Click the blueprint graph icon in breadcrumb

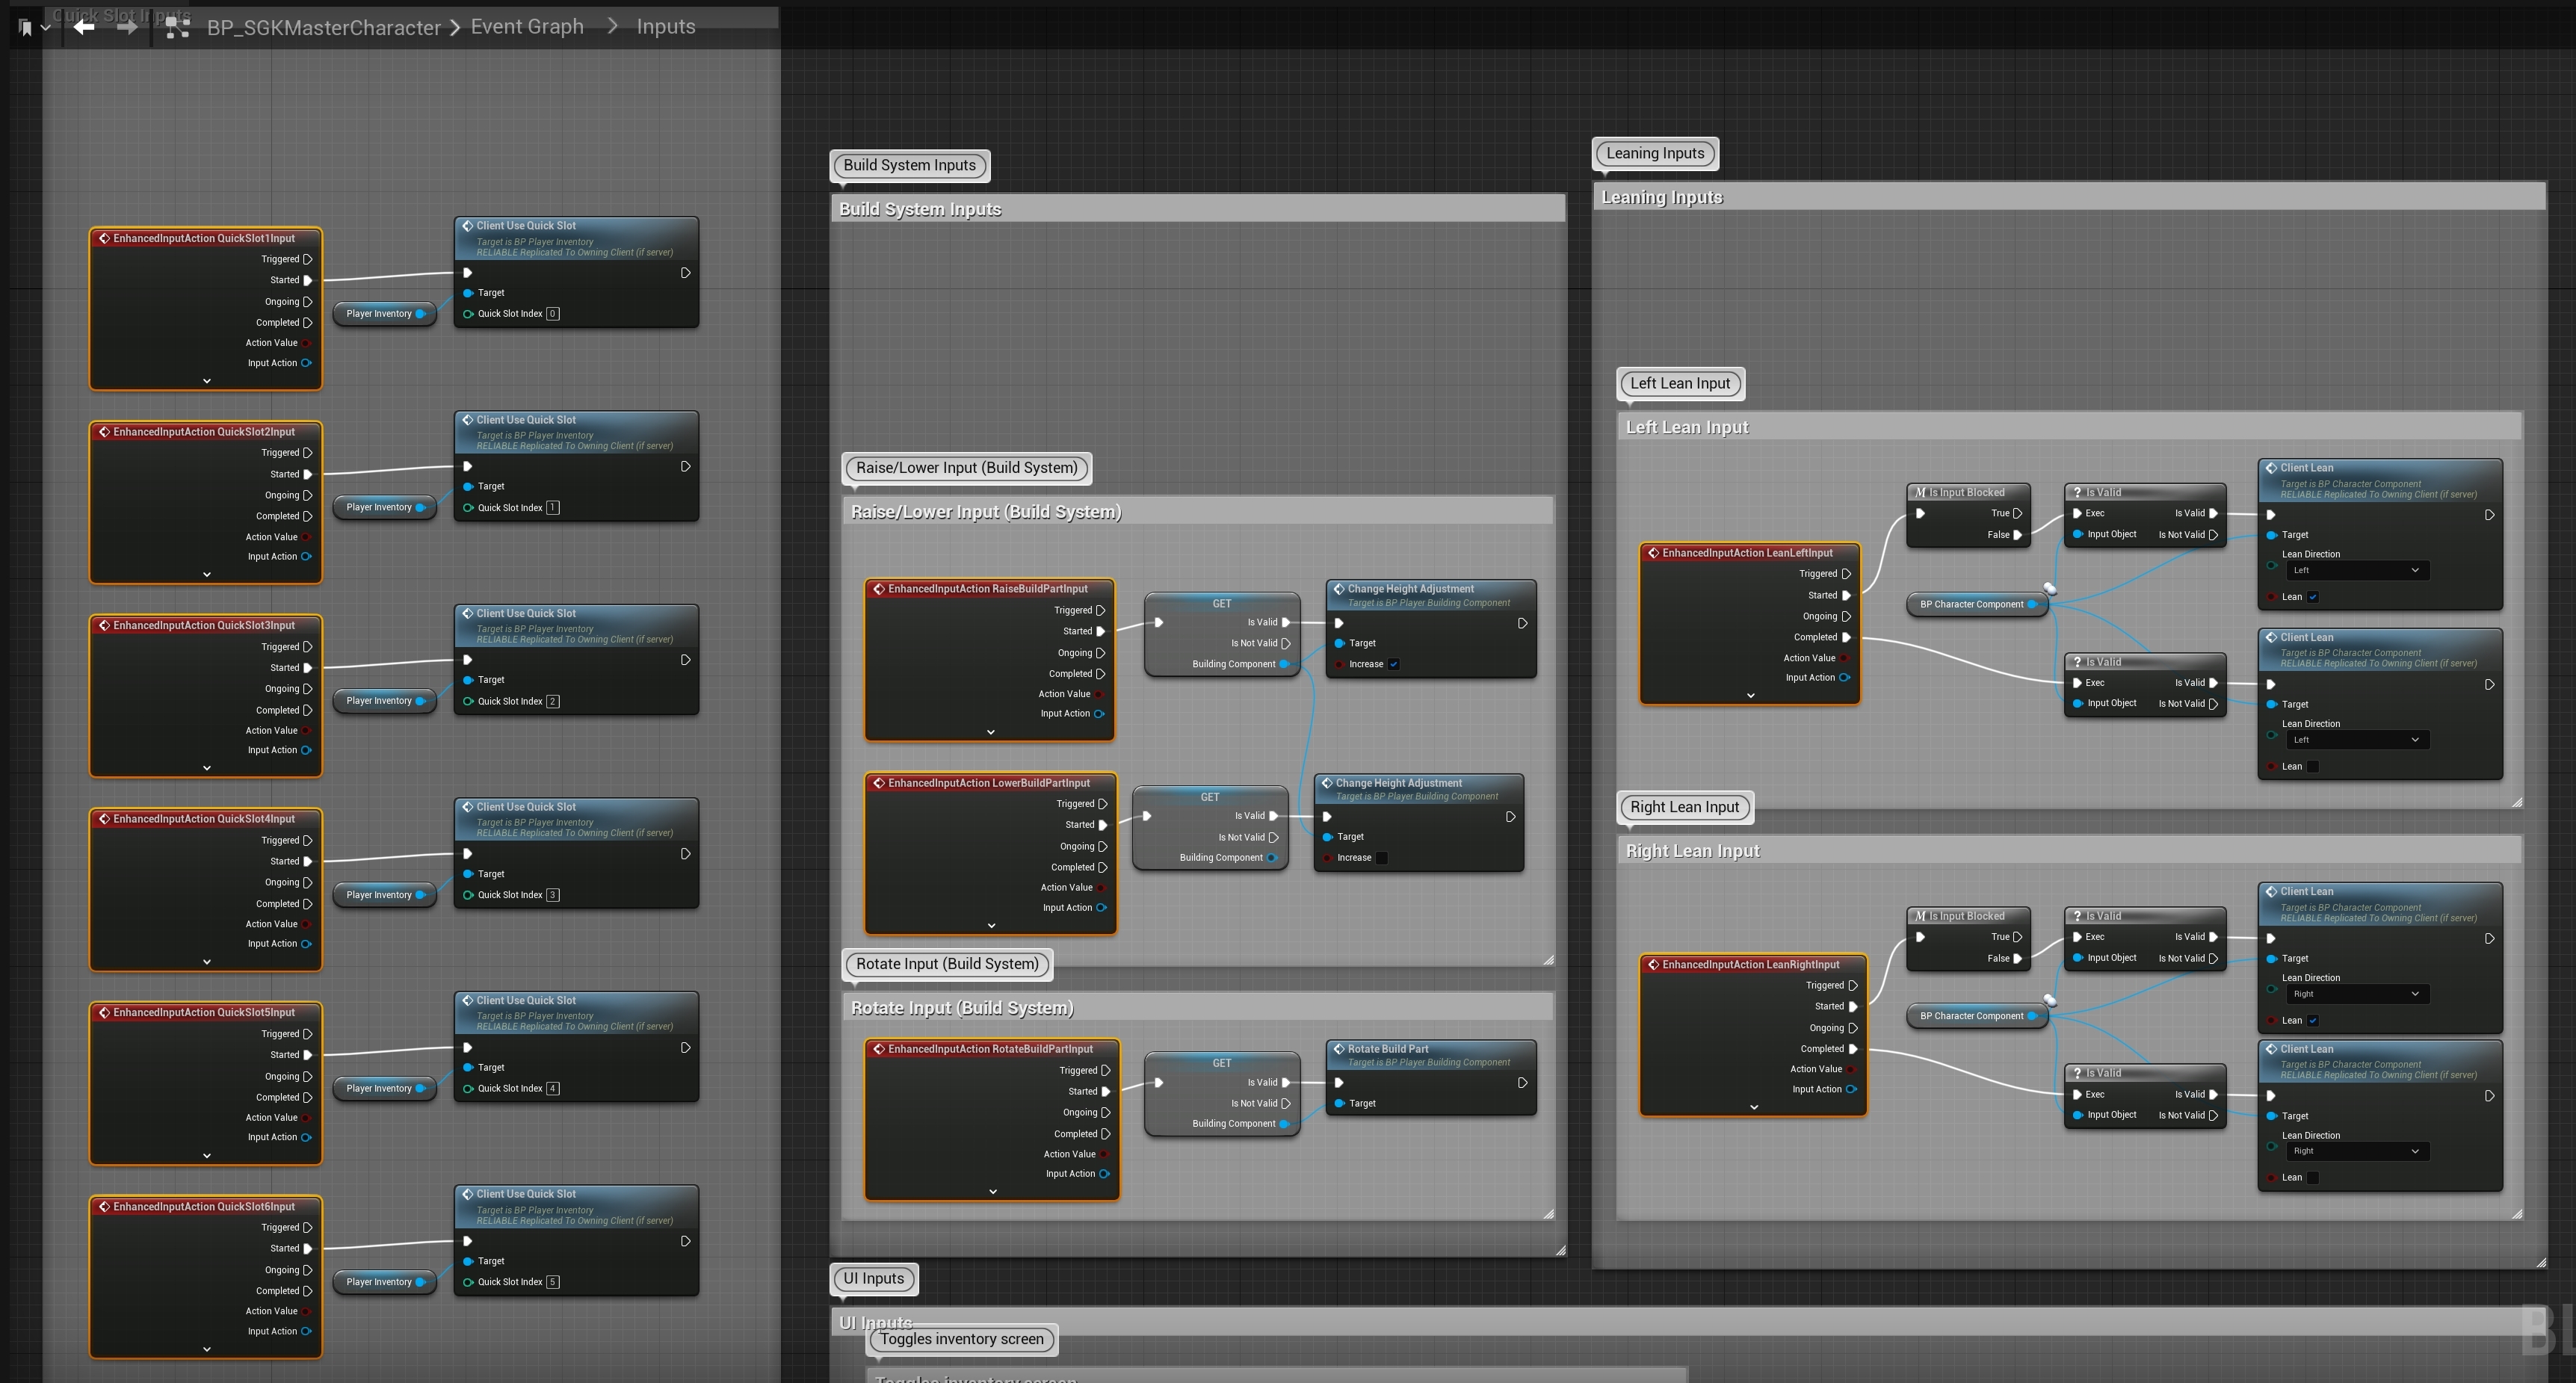coord(178,27)
